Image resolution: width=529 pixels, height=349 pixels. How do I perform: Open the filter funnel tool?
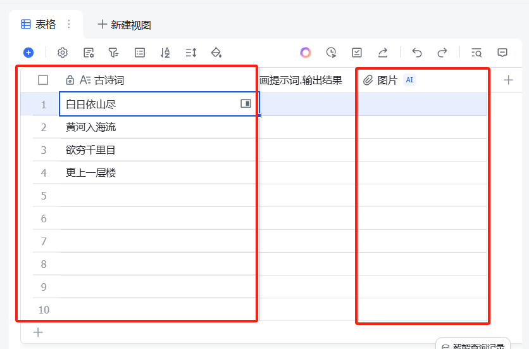pyautogui.click(x=113, y=53)
